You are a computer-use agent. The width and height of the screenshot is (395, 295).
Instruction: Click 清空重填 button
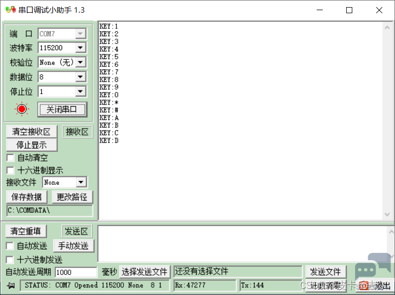tap(26, 231)
